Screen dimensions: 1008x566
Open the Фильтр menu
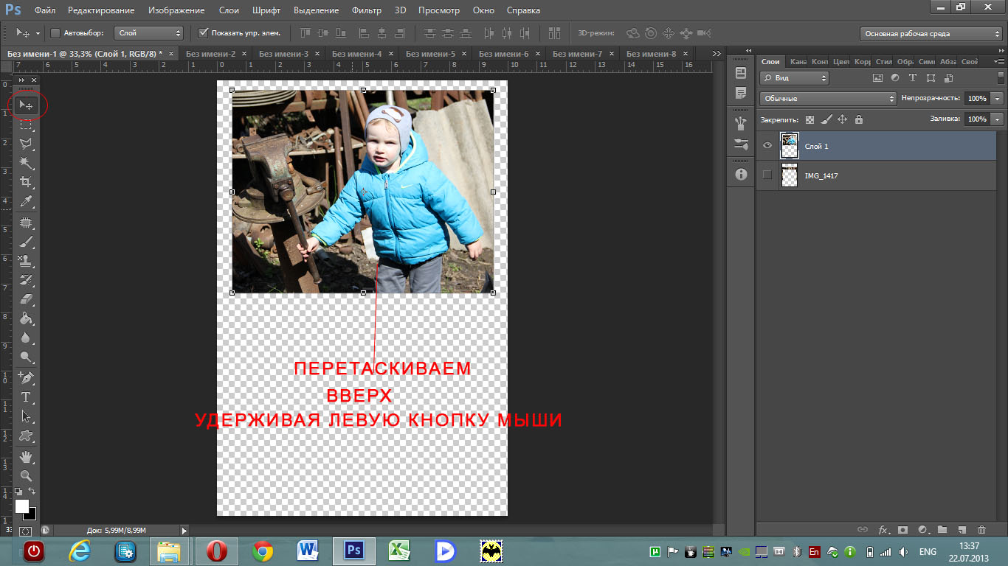[x=366, y=10]
